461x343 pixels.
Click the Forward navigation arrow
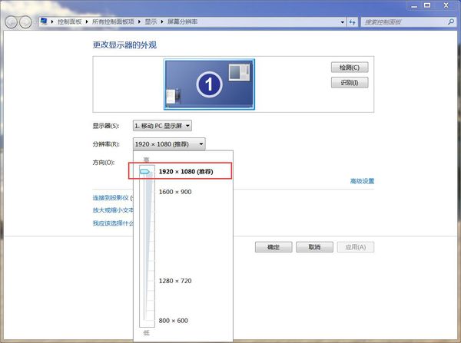pyautogui.click(x=25, y=22)
